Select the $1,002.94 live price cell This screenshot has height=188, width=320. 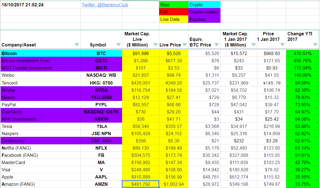tap(174, 184)
